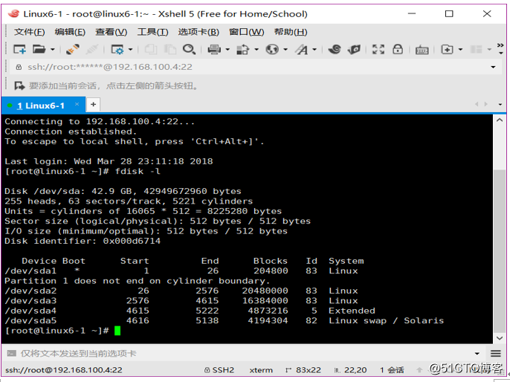Screen dimensions: 510x382
Task: Open the 编辑(E) menu
Action: click(x=70, y=32)
